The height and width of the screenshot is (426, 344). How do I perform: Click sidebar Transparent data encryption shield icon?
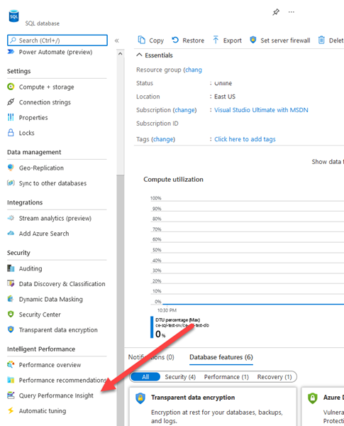(11, 329)
